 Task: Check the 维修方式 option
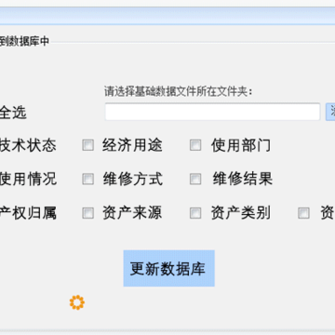(88, 179)
